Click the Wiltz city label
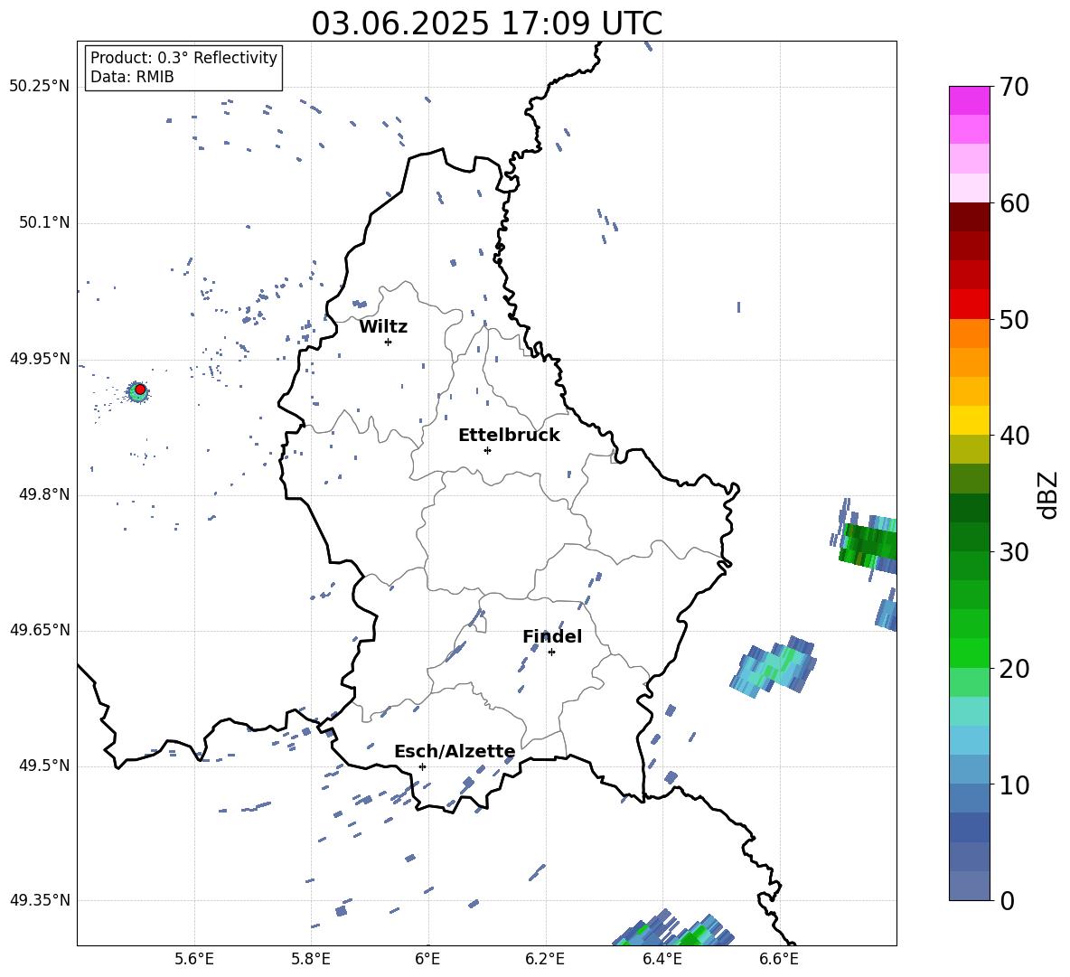The width and height of the screenshot is (1070, 977). pyautogui.click(x=383, y=327)
